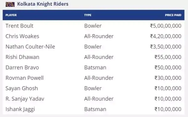Click Rovman Powell's All-Rounder type cell
Screen dimensions: 188x117
point(99,78)
